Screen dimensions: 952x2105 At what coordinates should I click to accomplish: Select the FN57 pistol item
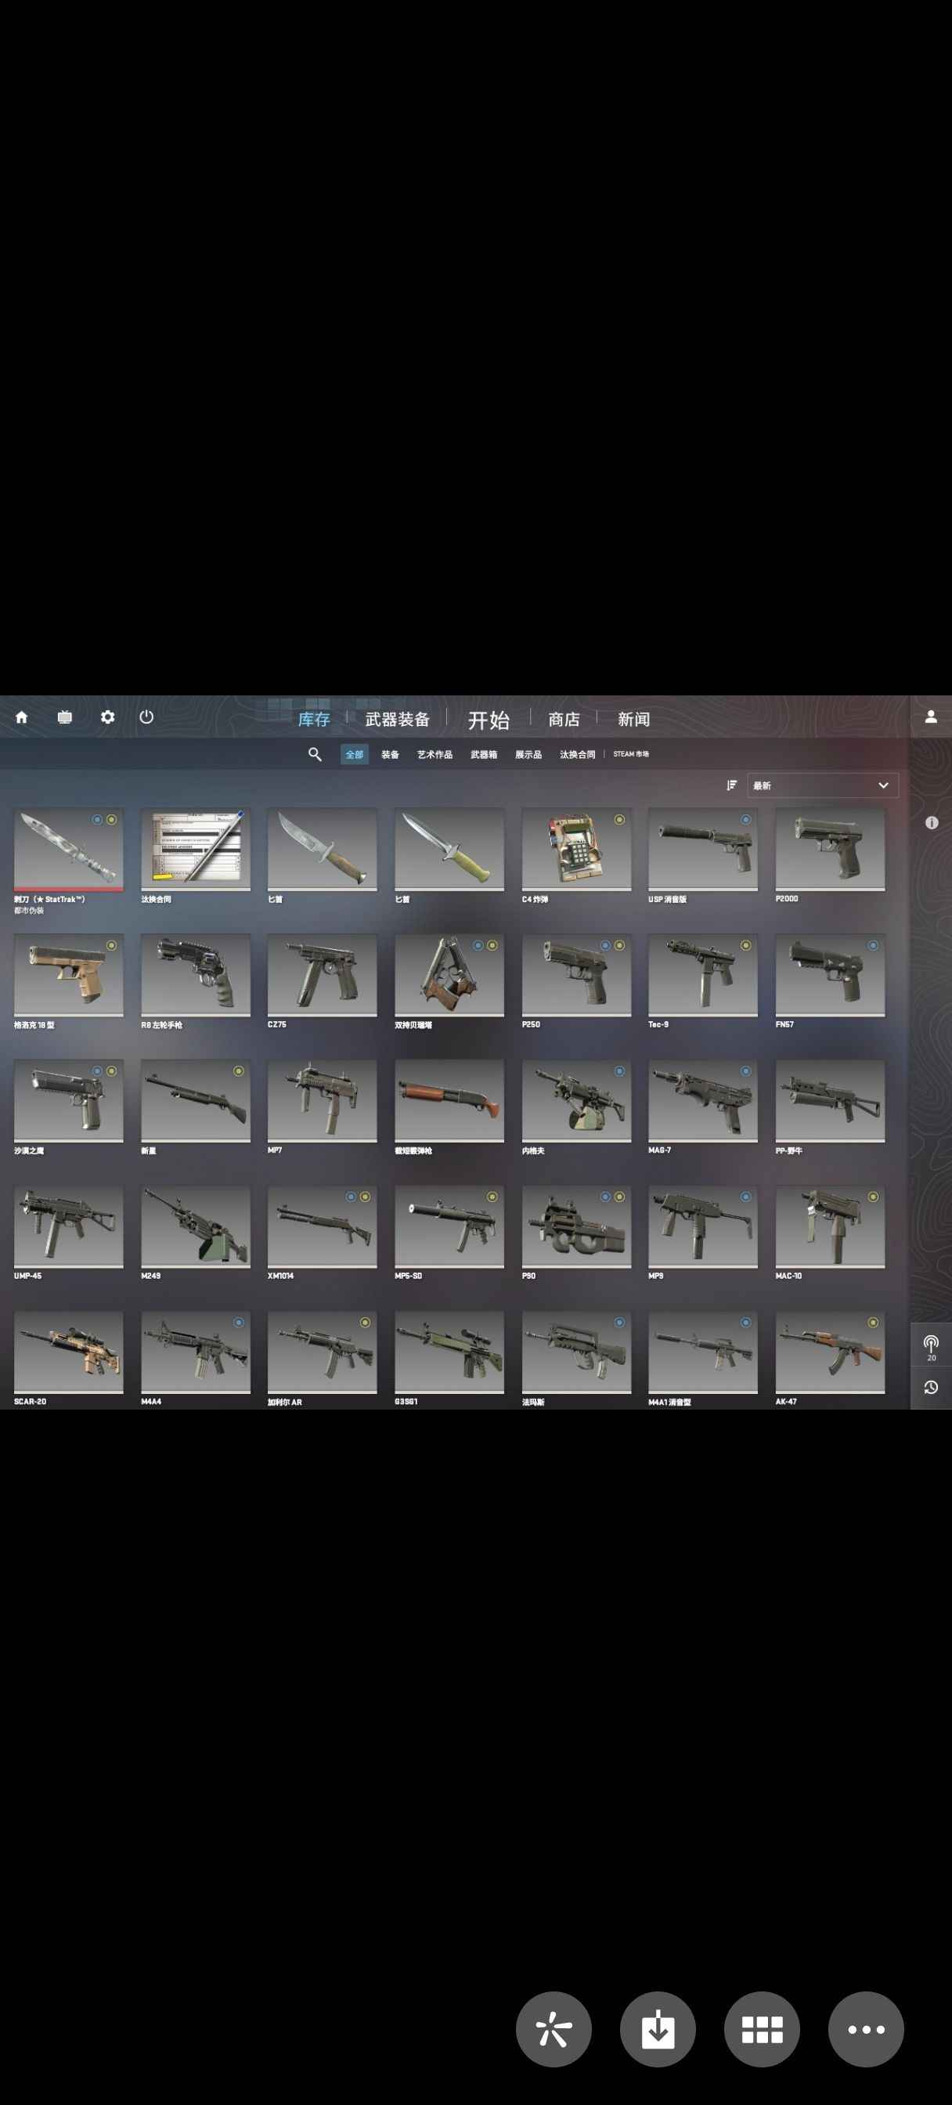click(x=830, y=981)
